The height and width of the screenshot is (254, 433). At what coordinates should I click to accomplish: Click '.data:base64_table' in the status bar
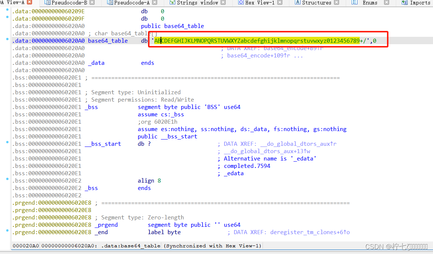(x=131, y=246)
